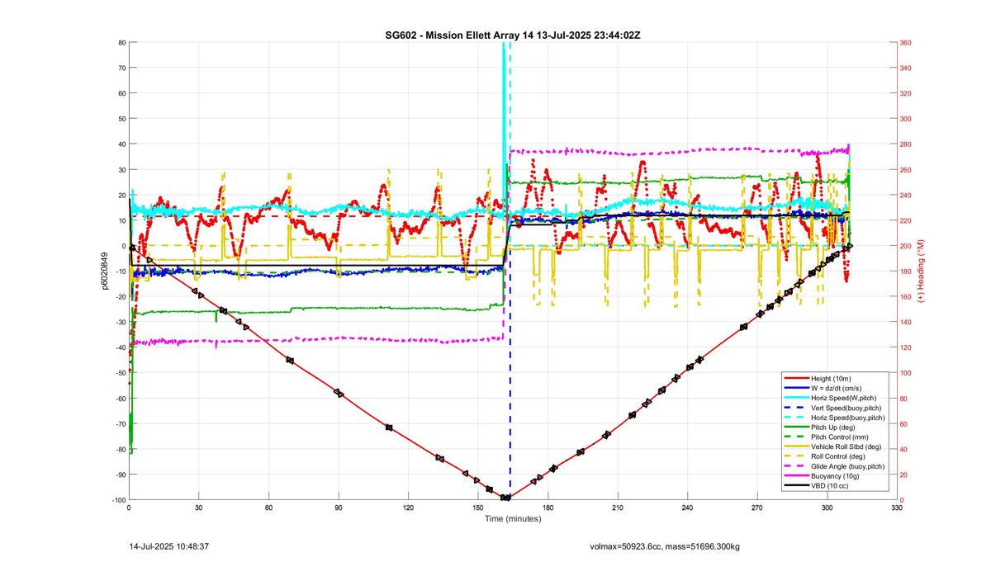Click the '210' tick on the time axis
This screenshot has height=562, width=991.
pos(618,508)
